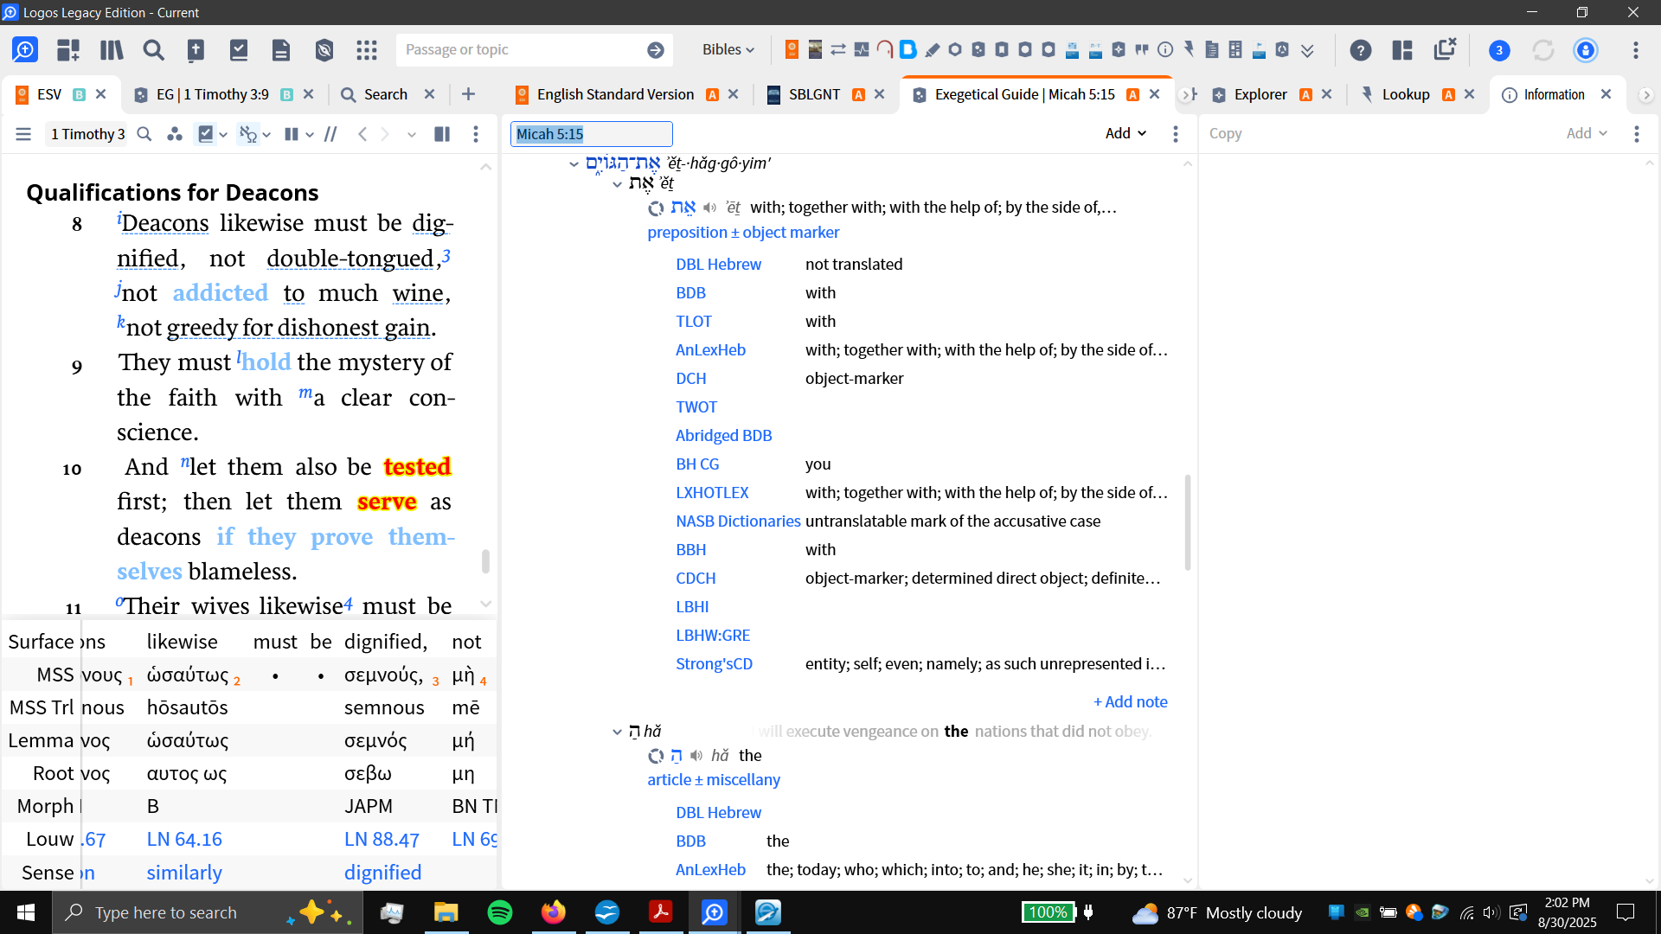Open the notifications badge showing 3

[1499, 50]
